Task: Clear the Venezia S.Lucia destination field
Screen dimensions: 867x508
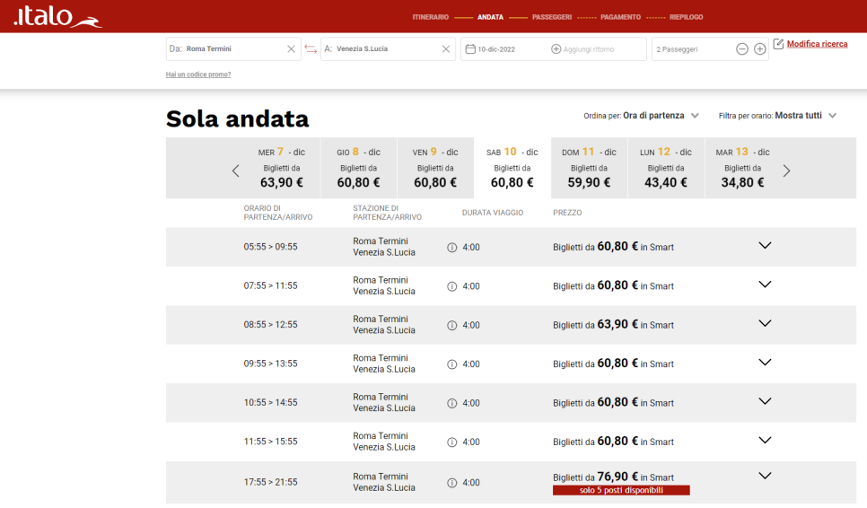Action: pos(446,49)
